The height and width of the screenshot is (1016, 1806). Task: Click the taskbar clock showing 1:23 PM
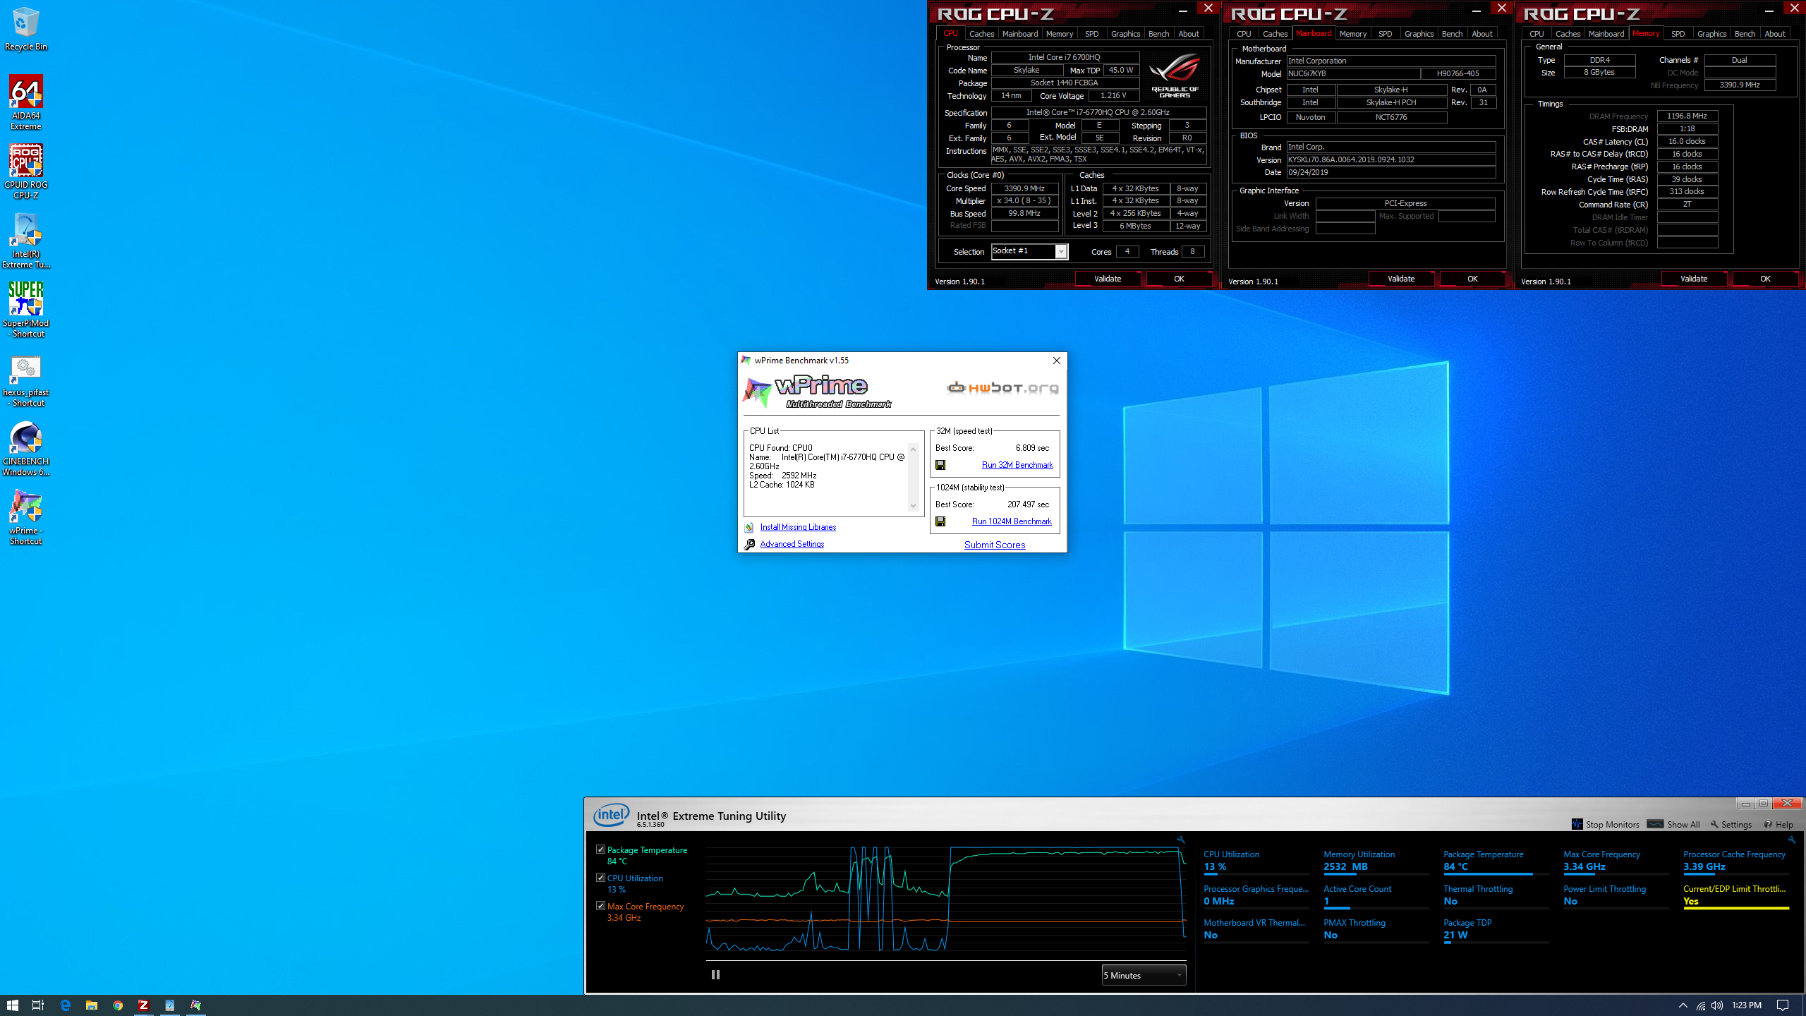(x=1746, y=1005)
